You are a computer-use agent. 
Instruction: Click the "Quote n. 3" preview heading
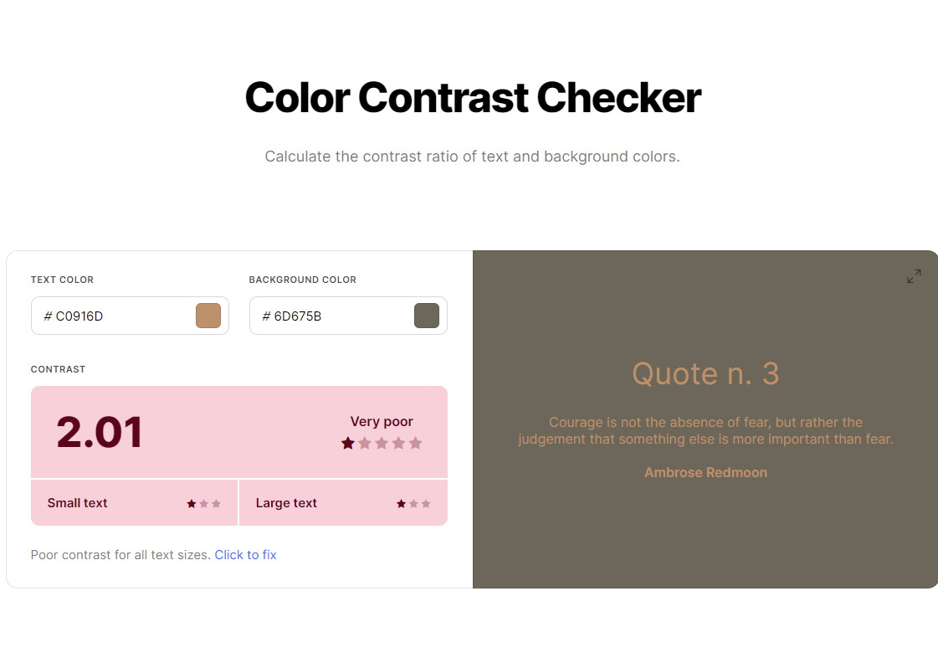point(705,373)
